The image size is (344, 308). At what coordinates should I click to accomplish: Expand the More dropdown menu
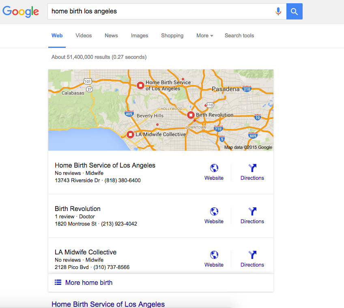click(205, 36)
